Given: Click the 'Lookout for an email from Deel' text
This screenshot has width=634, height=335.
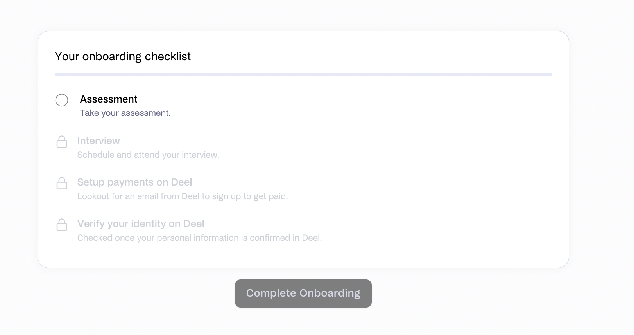Looking at the screenshot, I should point(138,196).
